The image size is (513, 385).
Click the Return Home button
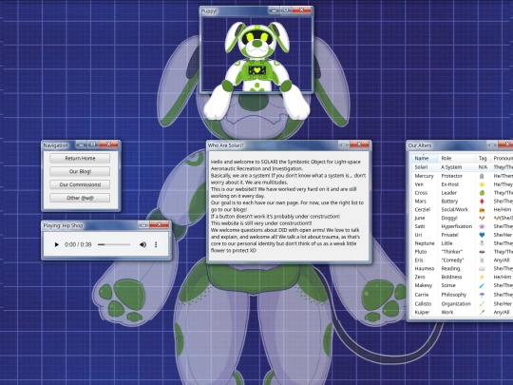coord(80,159)
